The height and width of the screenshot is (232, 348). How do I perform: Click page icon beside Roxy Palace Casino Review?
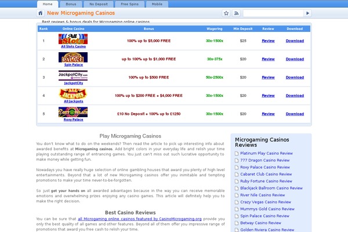[237, 168]
